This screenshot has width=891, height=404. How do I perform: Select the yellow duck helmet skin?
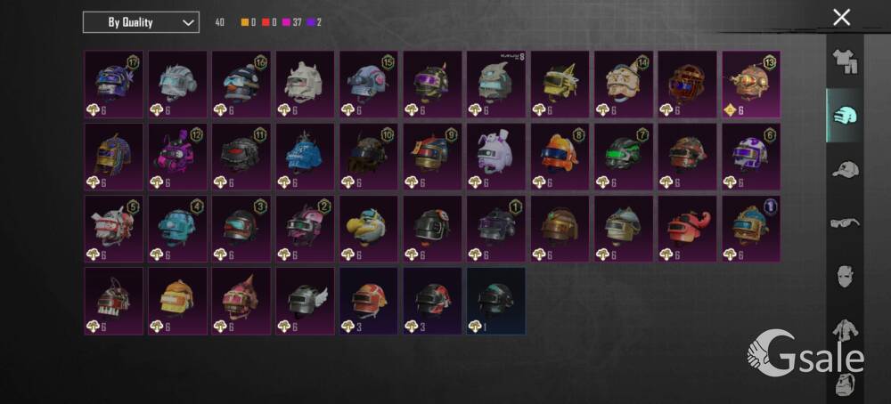tap(368, 229)
